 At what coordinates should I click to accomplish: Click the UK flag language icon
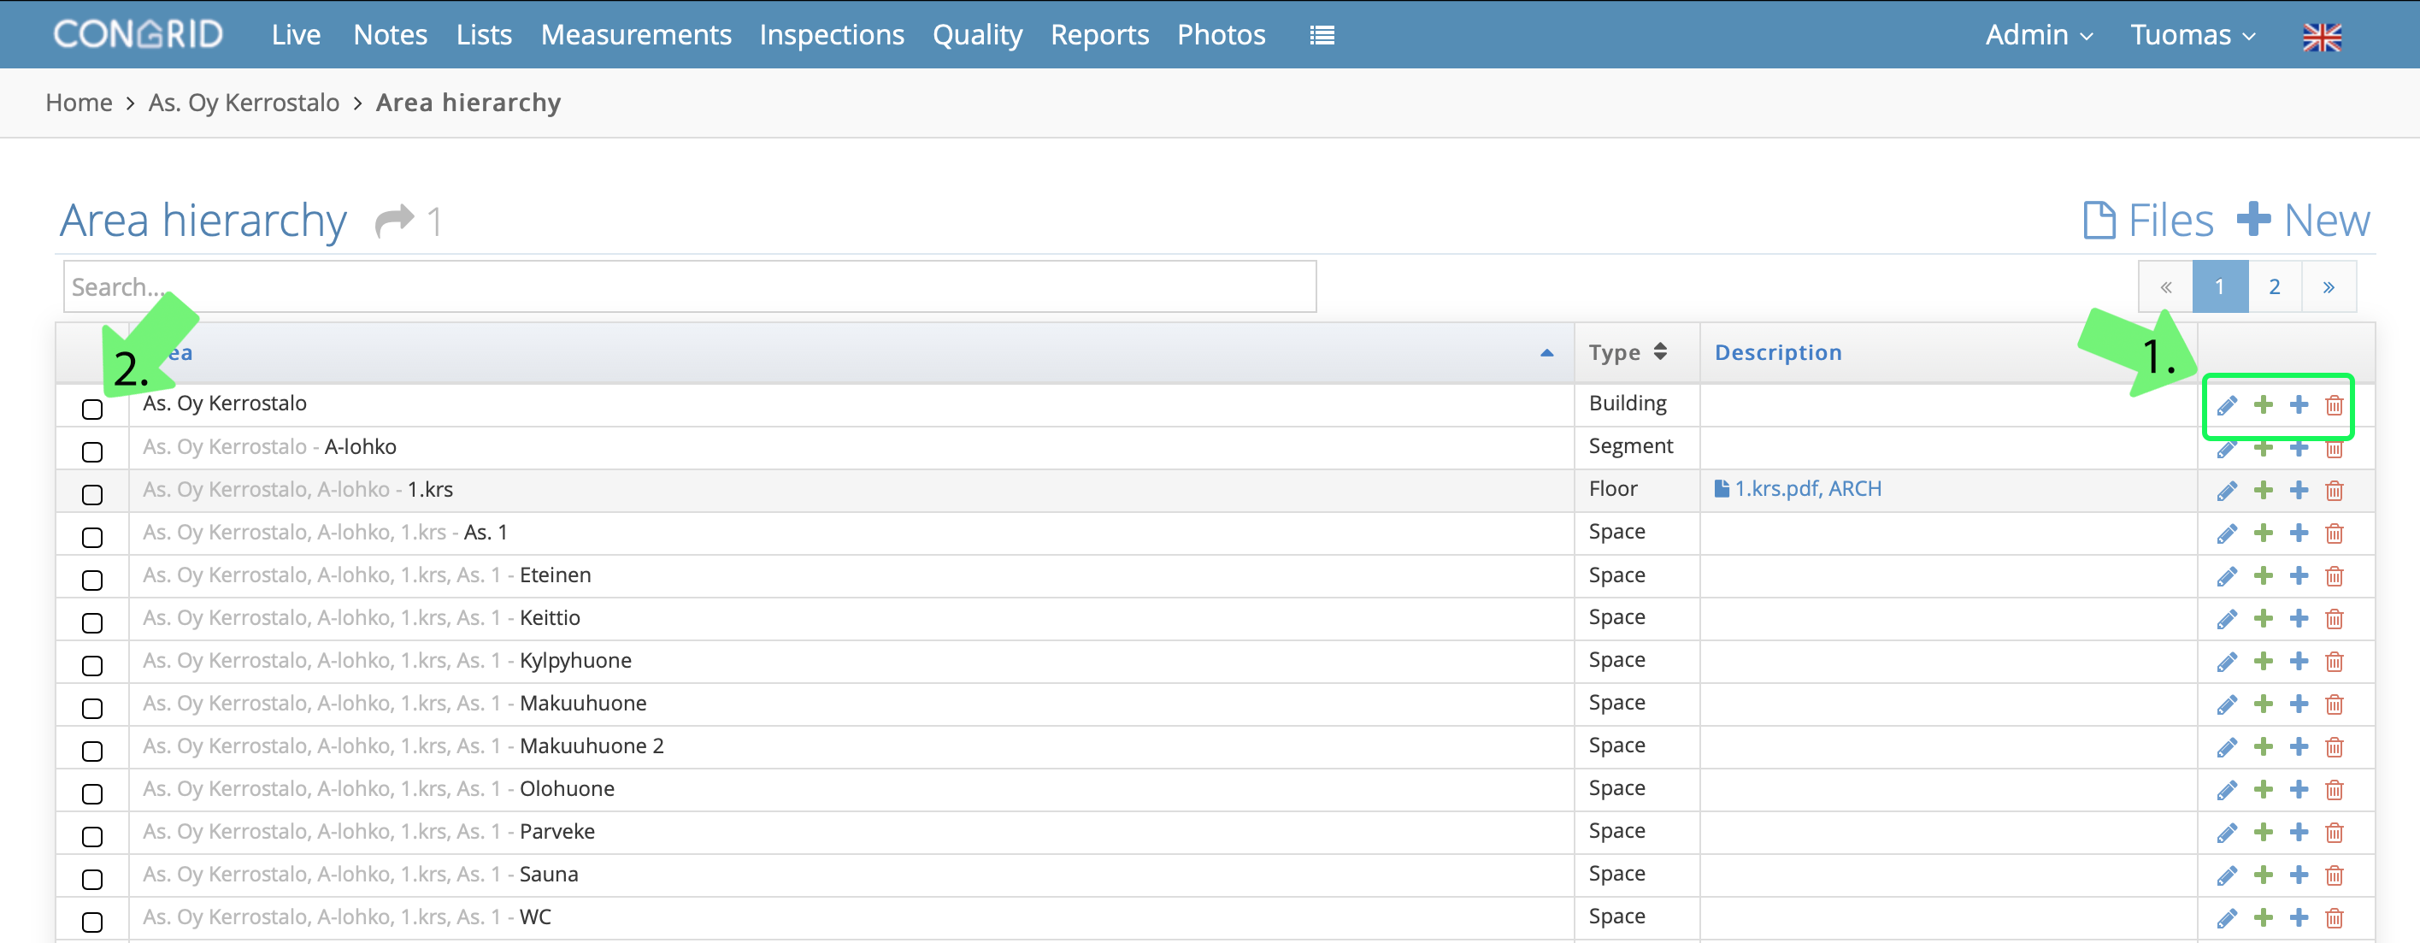2322,37
